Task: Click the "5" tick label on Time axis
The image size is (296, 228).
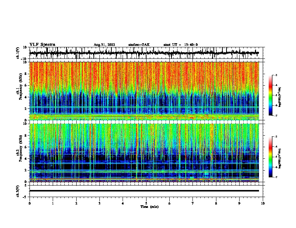Action: 146,203
